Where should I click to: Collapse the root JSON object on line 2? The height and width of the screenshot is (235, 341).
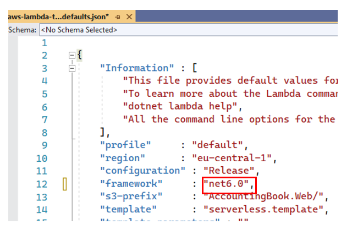[71, 56]
